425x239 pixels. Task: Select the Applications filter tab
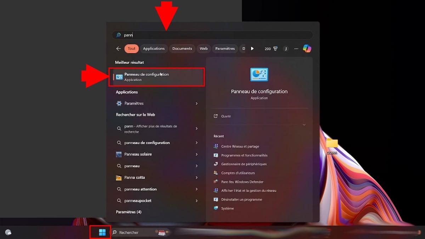tap(154, 49)
